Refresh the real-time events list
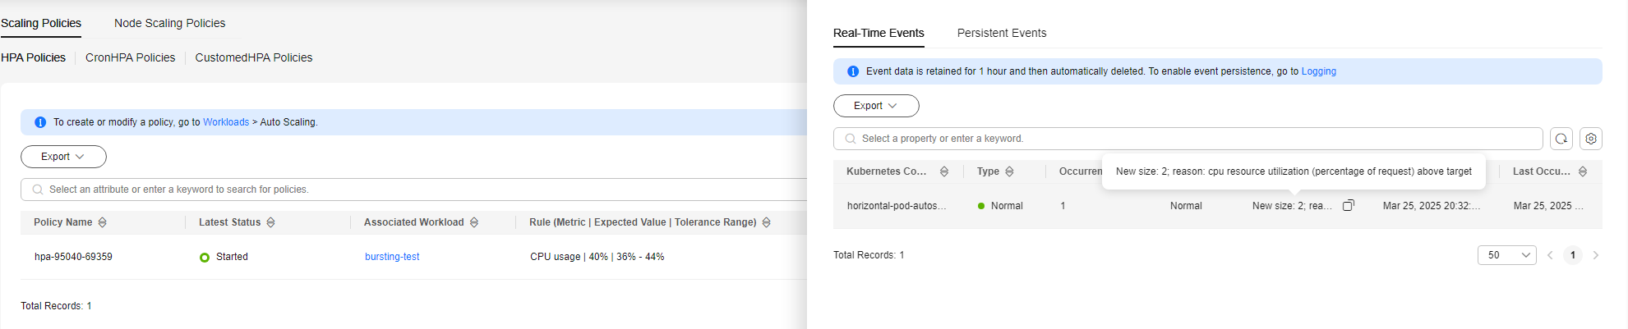The width and height of the screenshot is (1628, 329). click(1561, 139)
